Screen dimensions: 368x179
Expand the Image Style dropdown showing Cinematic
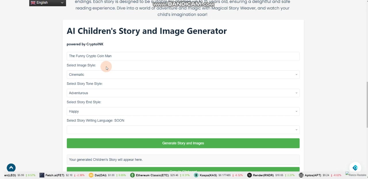183,75
